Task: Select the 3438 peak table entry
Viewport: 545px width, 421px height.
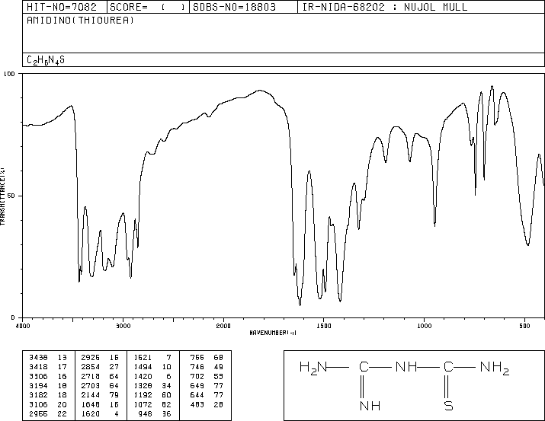Action: [x=48, y=357]
